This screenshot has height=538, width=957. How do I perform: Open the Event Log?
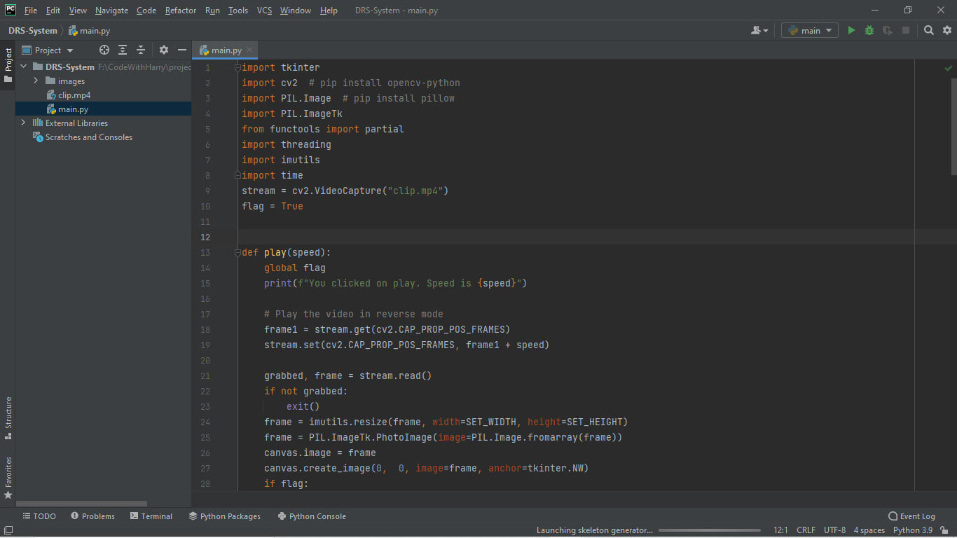[911, 516]
